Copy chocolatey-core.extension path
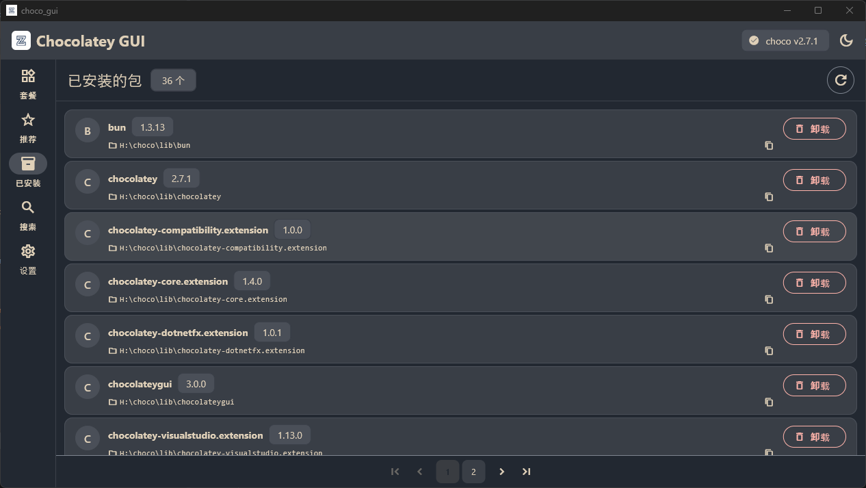 (x=769, y=299)
